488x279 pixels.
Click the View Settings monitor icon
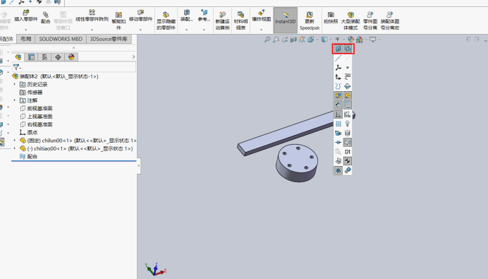372,40
